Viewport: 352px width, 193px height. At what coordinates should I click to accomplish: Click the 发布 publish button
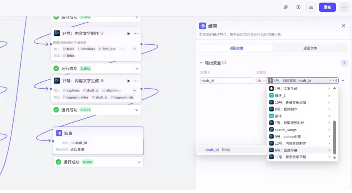coord(327,7)
